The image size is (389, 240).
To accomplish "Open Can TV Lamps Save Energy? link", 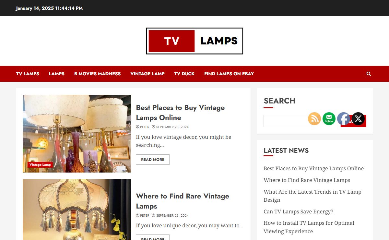I will pyautogui.click(x=298, y=211).
